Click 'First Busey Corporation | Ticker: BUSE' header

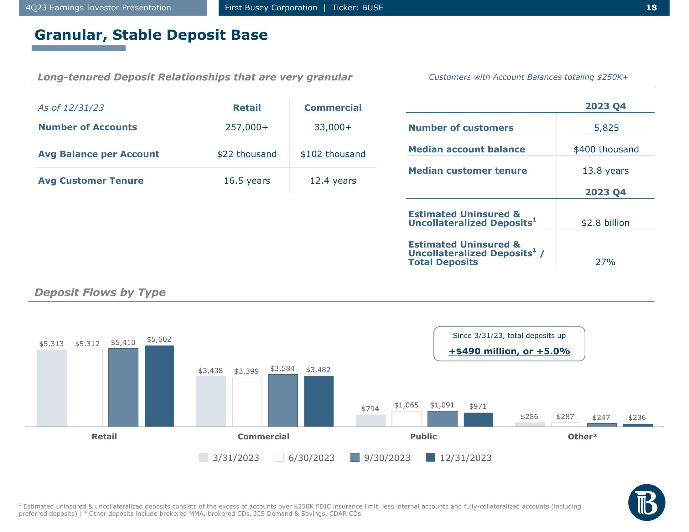304,8
